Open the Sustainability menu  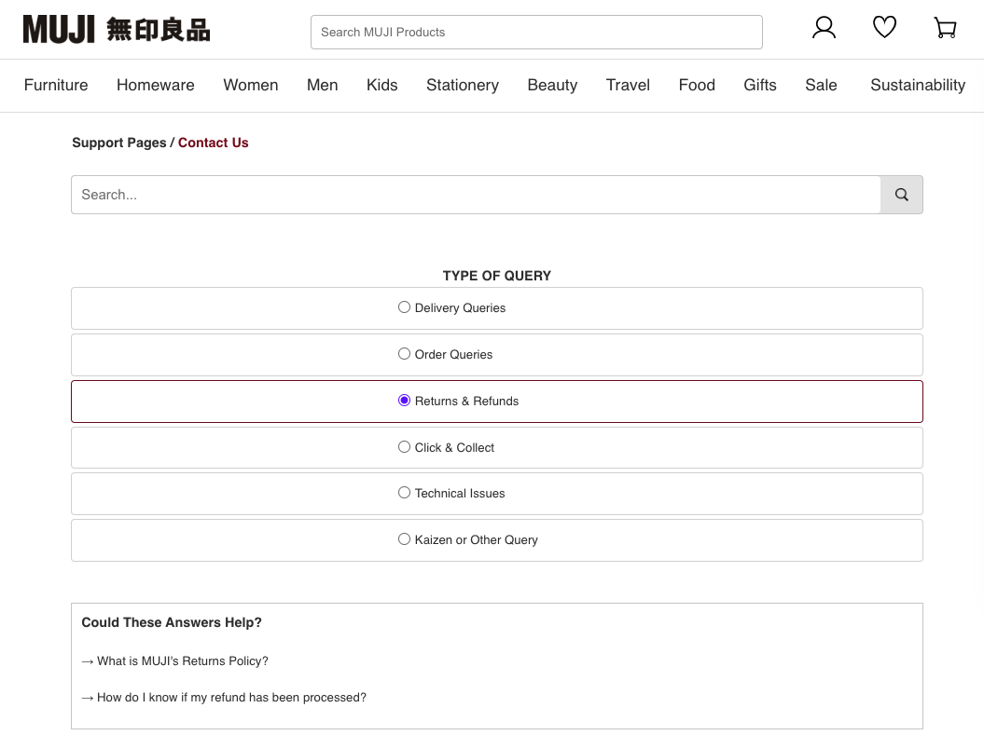coord(918,85)
